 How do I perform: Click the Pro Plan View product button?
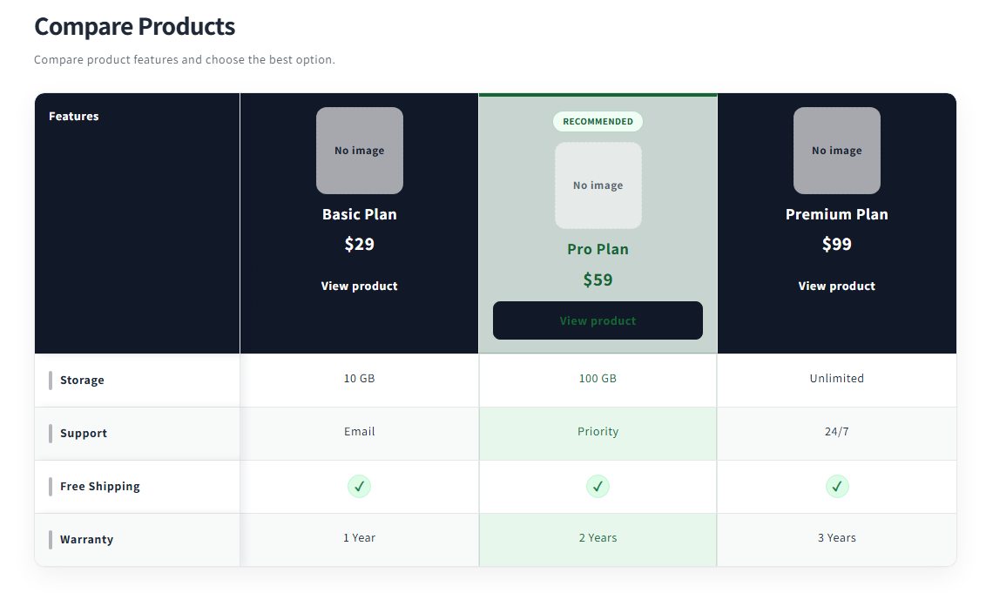(x=598, y=320)
